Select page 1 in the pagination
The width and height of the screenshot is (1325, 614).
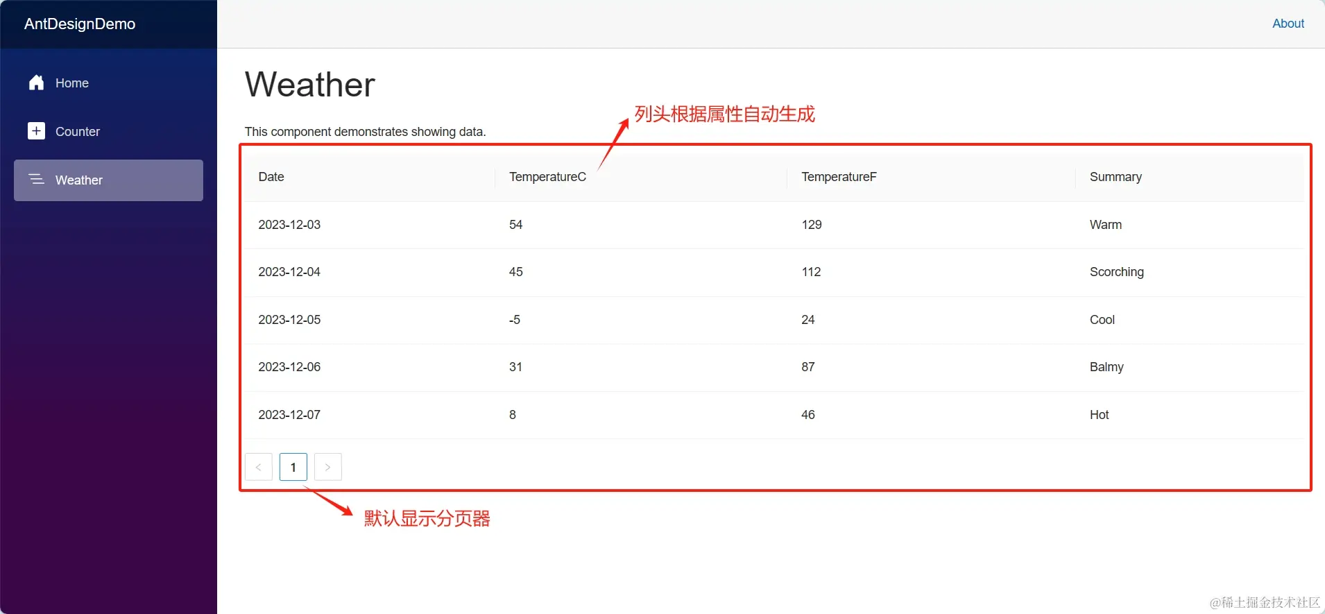[293, 467]
